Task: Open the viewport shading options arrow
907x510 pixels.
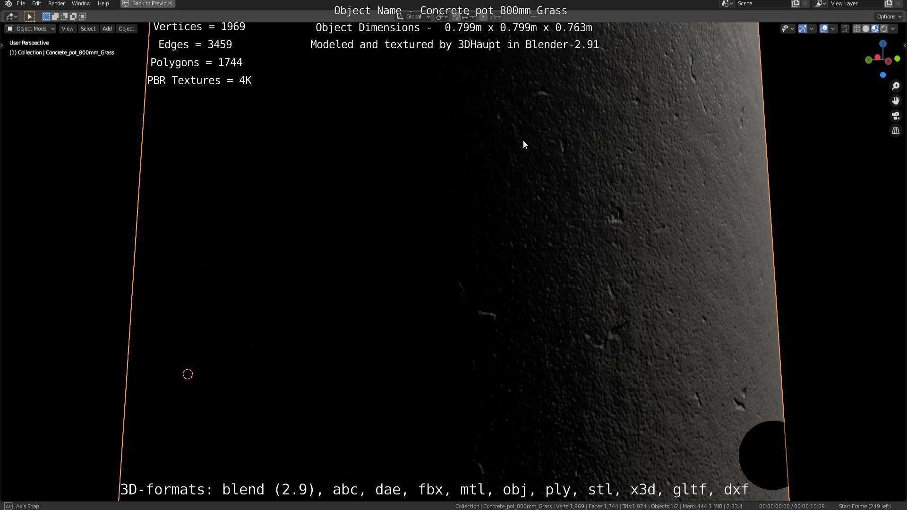Action: pos(893,29)
